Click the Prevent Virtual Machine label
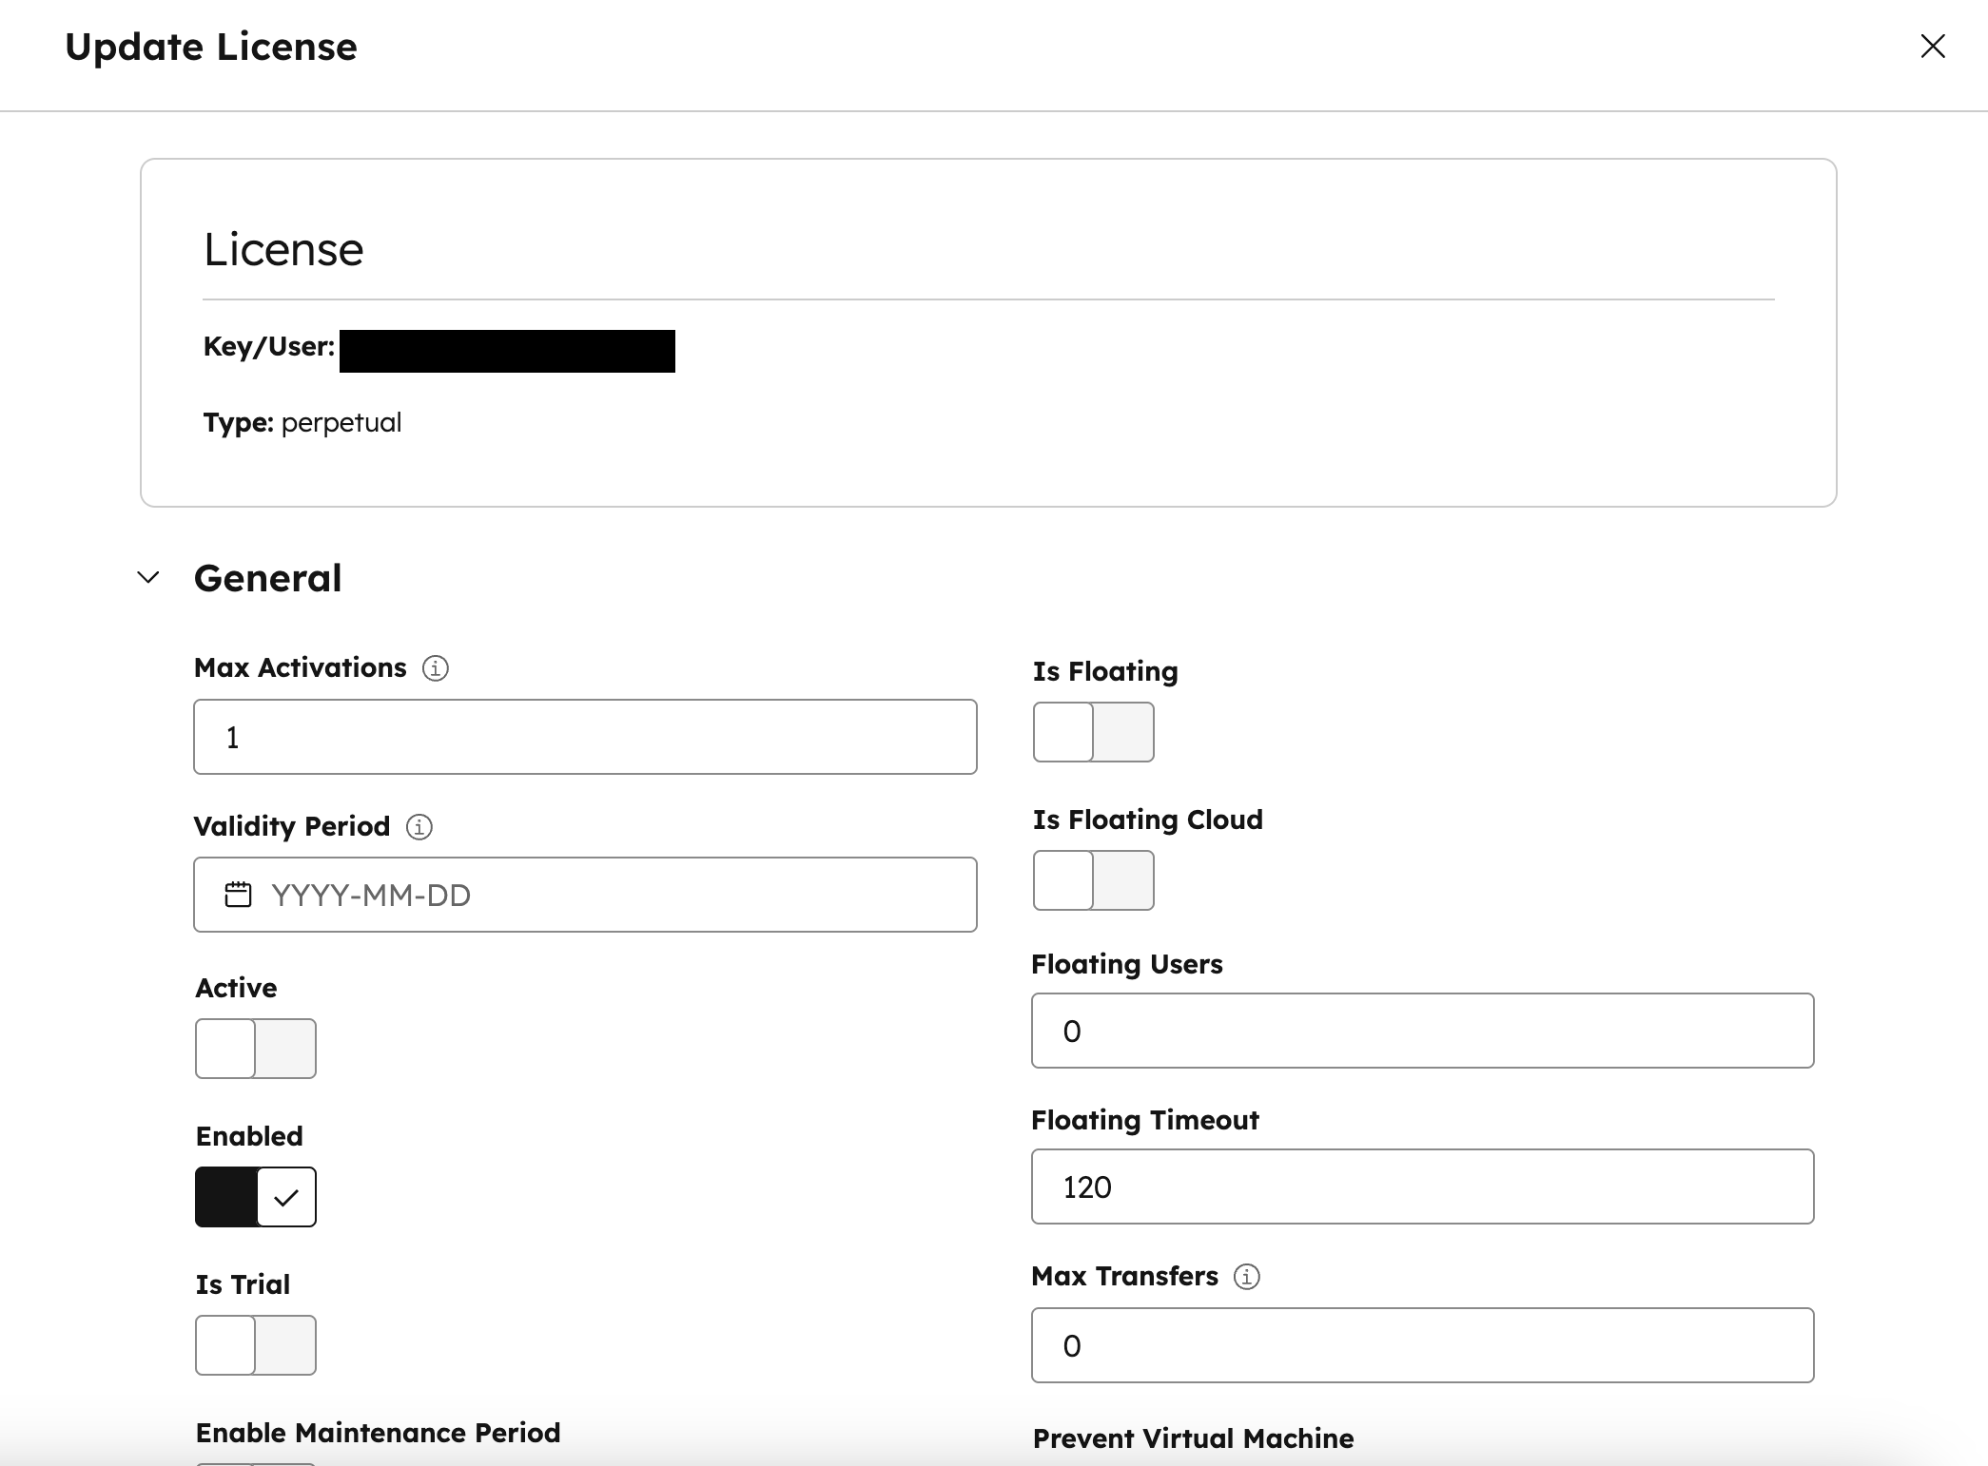The image size is (1988, 1466). pyautogui.click(x=1193, y=1438)
